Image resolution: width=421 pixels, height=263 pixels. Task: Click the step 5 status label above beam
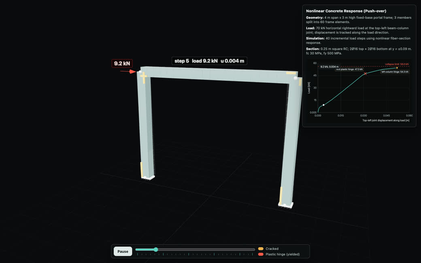tap(209, 61)
